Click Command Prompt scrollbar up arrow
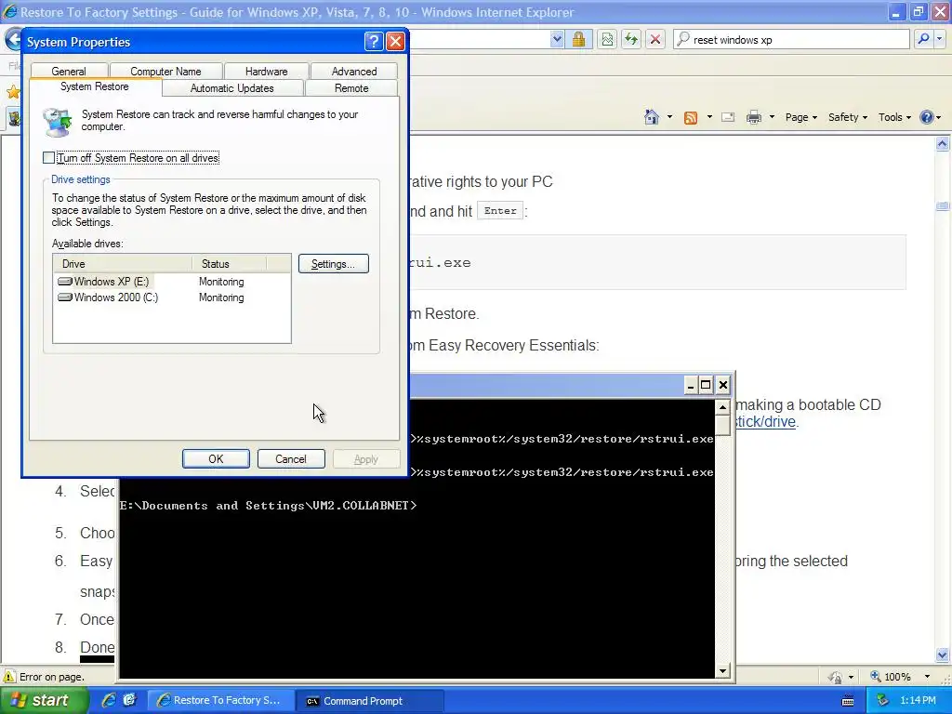 click(x=722, y=407)
